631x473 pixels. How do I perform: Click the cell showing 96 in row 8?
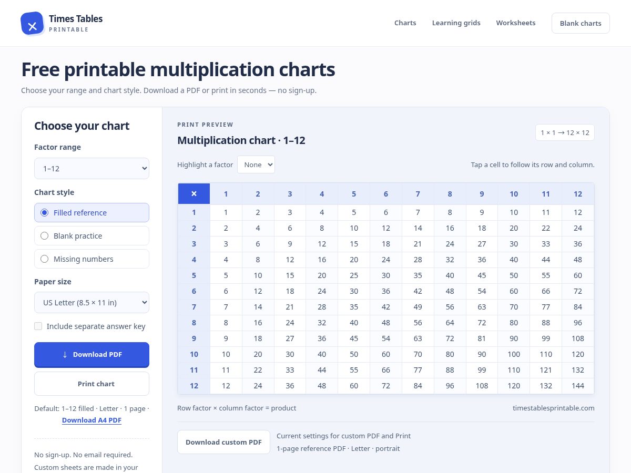click(578, 323)
